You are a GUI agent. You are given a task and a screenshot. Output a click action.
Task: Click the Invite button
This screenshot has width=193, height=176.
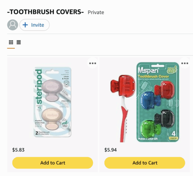coord(34,25)
